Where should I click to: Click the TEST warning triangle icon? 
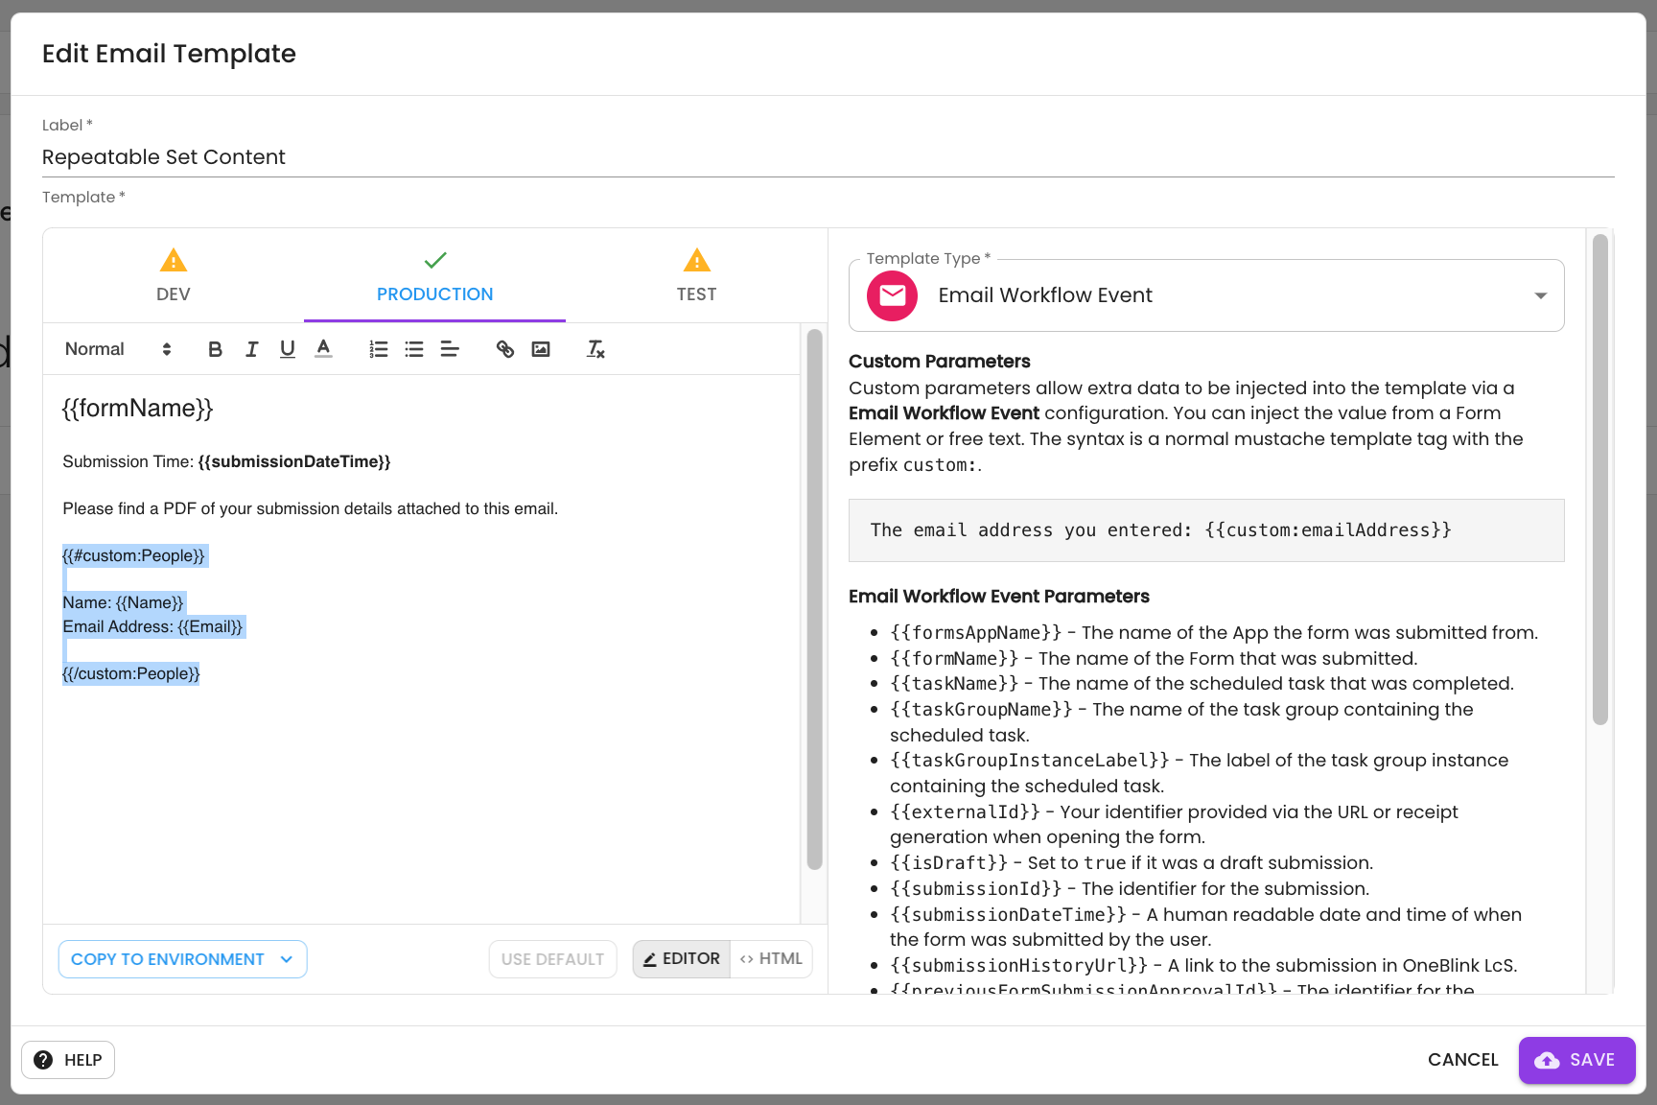tap(697, 260)
